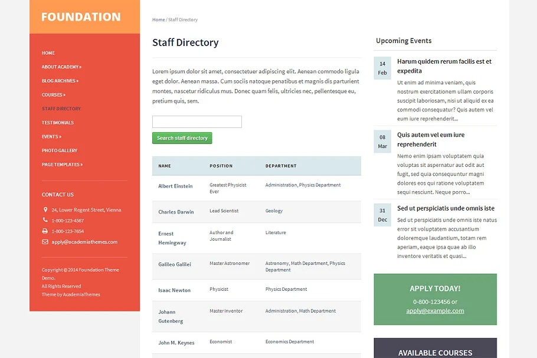Open the Events menu item

51,137
